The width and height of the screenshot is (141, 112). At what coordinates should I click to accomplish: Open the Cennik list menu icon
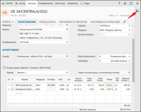pyautogui.click(x=67, y=56)
